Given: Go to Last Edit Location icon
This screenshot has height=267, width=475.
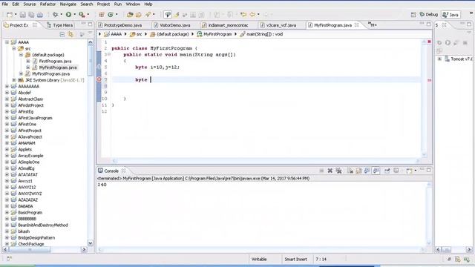Looking at the screenshot, I should click(243, 15).
